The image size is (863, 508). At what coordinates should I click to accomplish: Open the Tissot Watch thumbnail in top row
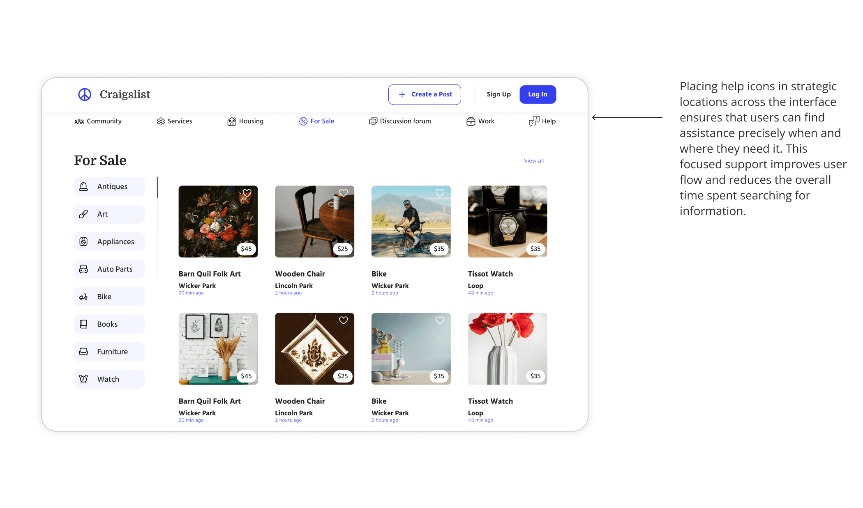tap(507, 222)
